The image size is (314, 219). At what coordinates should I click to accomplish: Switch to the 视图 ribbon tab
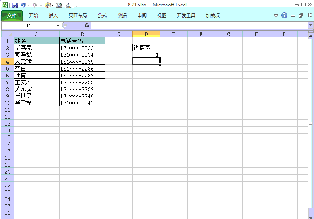click(162, 15)
